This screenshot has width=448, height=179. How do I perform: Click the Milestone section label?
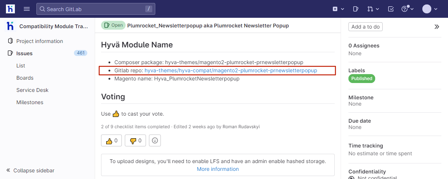click(361, 97)
